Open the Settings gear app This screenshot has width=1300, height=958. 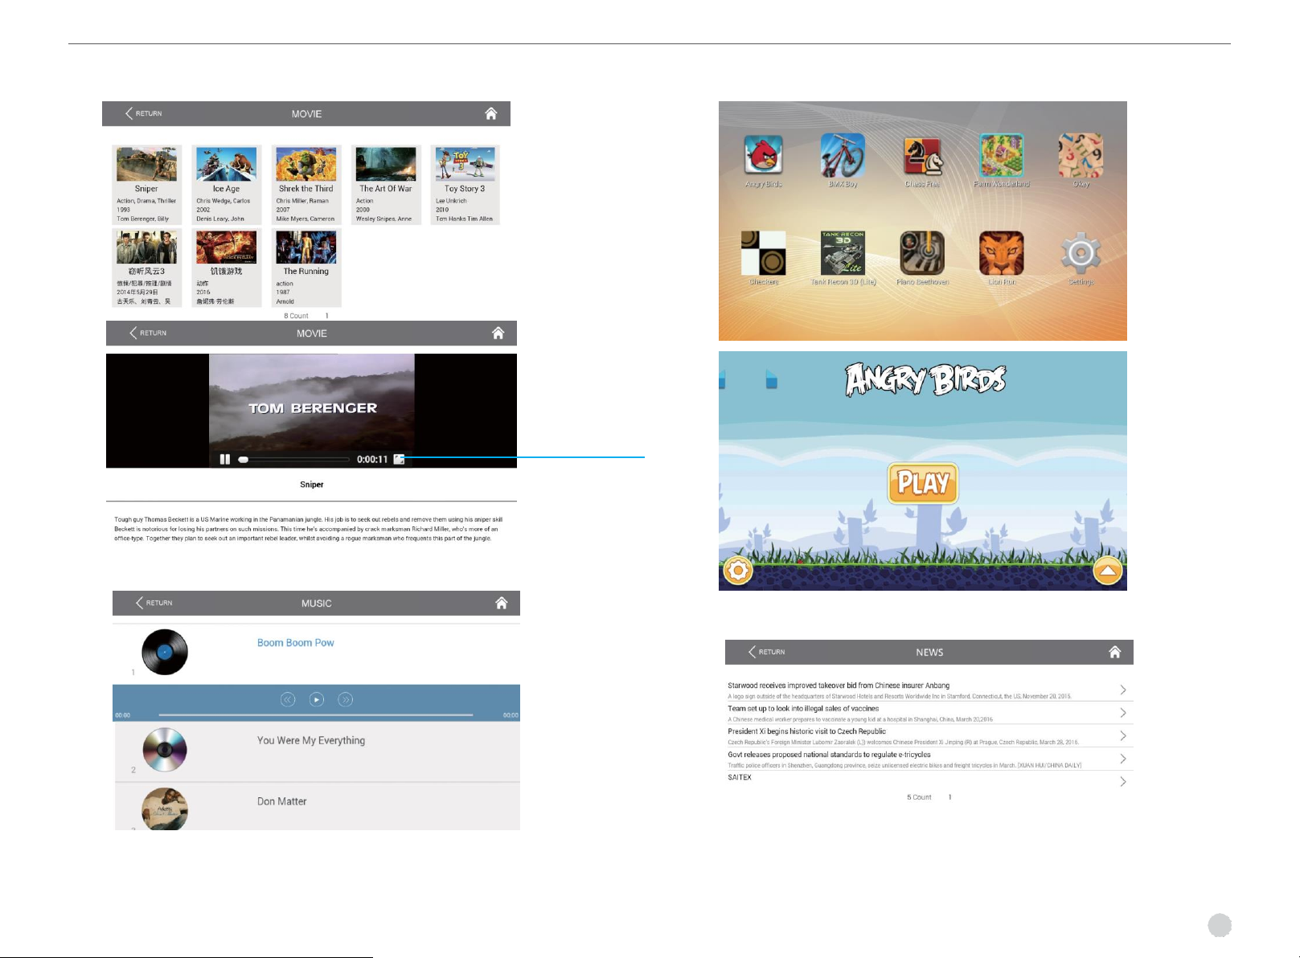click(x=1081, y=253)
